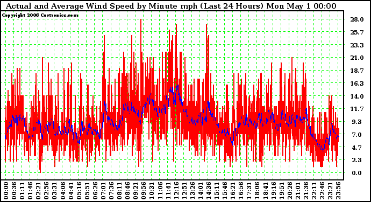Click the 13:26 time axis label
This screenshot has height=202, width=371.
point(192,191)
